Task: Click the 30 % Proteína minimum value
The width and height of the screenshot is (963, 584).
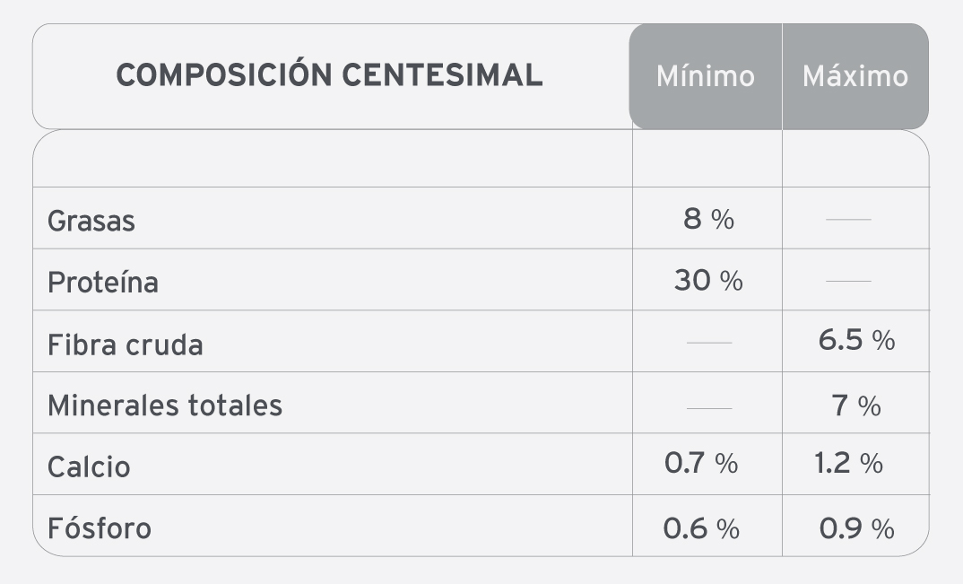Action: pos(708,280)
